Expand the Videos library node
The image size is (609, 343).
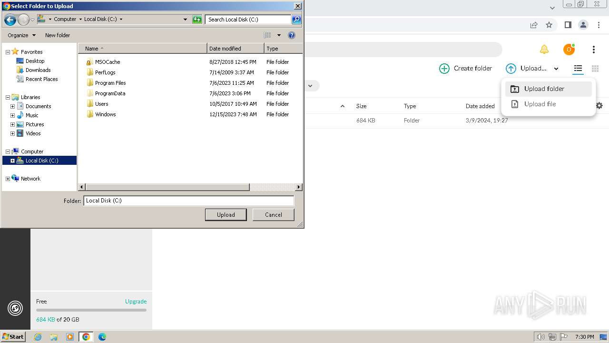tap(12, 133)
